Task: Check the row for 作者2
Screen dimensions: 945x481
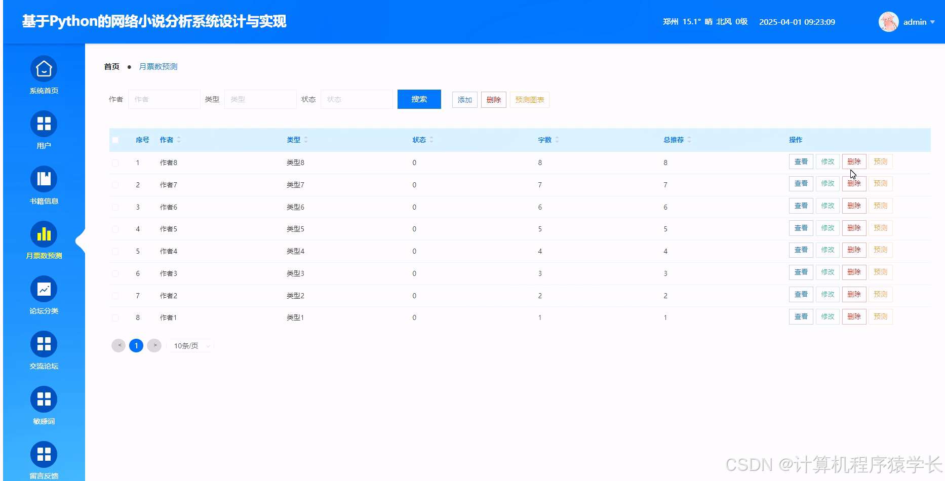Action: tap(115, 296)
